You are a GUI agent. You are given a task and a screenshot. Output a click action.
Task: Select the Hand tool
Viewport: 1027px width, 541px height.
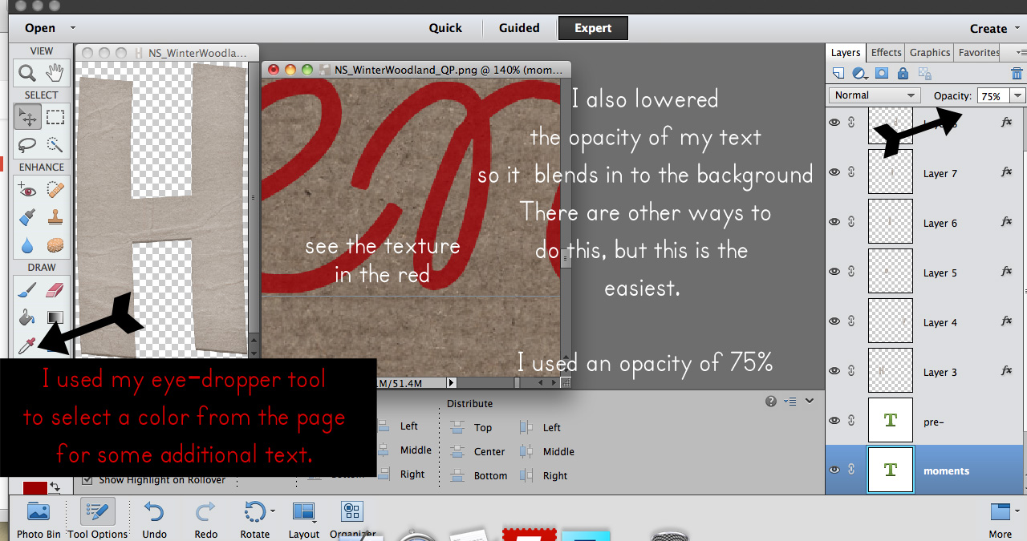coord(55,74)
